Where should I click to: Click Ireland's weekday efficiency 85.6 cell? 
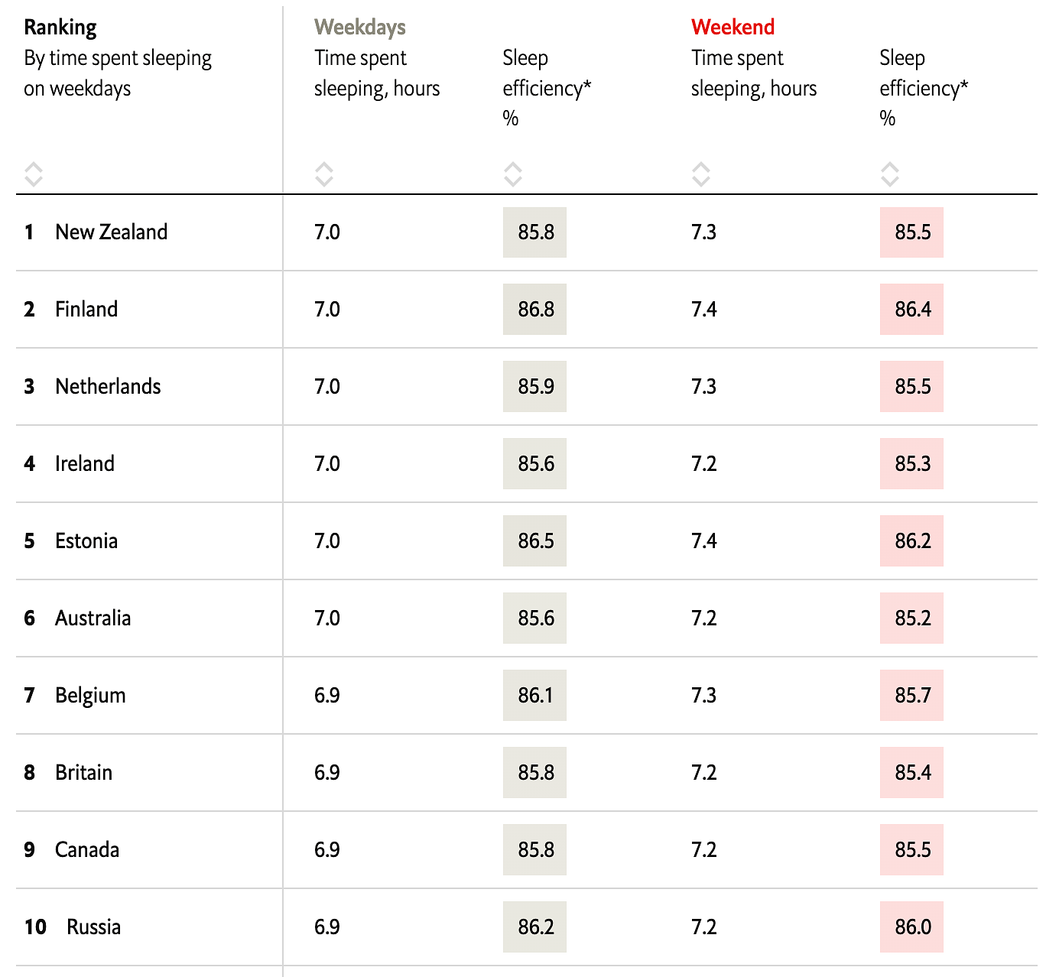(535, 464)
